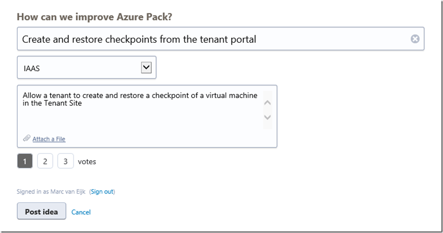
Task: Expand the category dropdown arrow
Action: (x=146, y=68)
